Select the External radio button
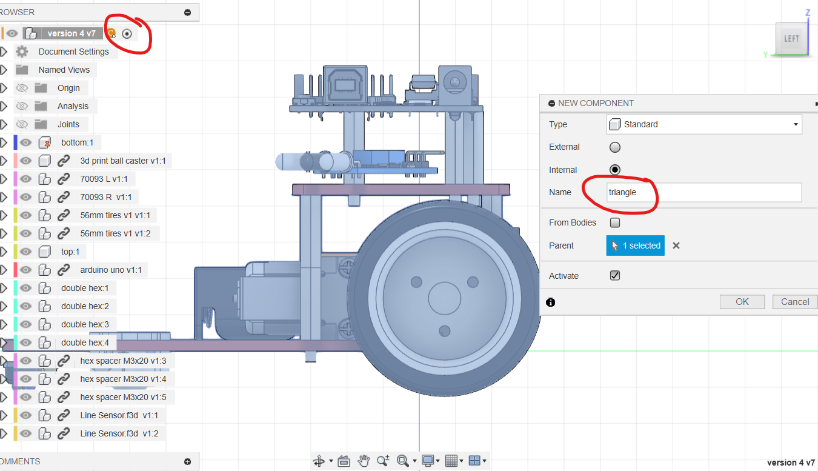 coord(615,147)
